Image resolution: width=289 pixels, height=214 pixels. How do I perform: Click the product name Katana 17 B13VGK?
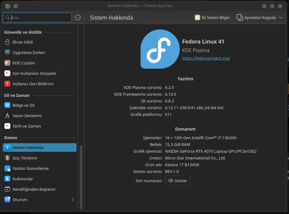tap(182, 165)
